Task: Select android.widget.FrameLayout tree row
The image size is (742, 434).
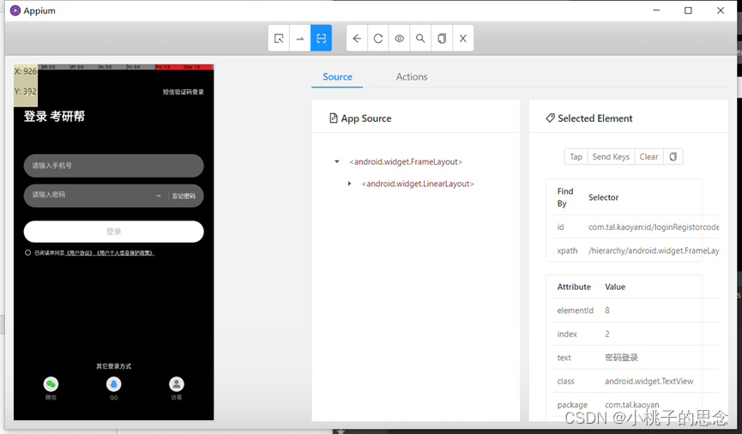Action: (x=406, y=162)
